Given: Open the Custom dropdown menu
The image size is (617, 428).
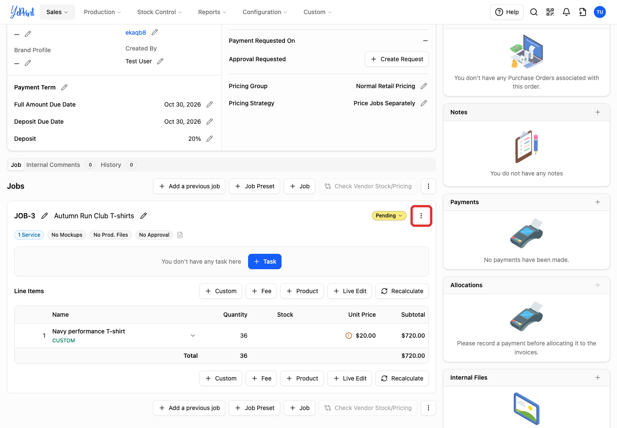Looking at the screenshot, I should tap(317, 12).
